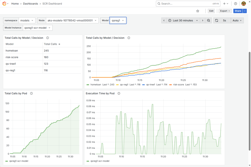The height and width of the screenshot is (167, 251).
Task: Select the risk-score table cell
Action: pyautogui.click(x=24, y=57)
